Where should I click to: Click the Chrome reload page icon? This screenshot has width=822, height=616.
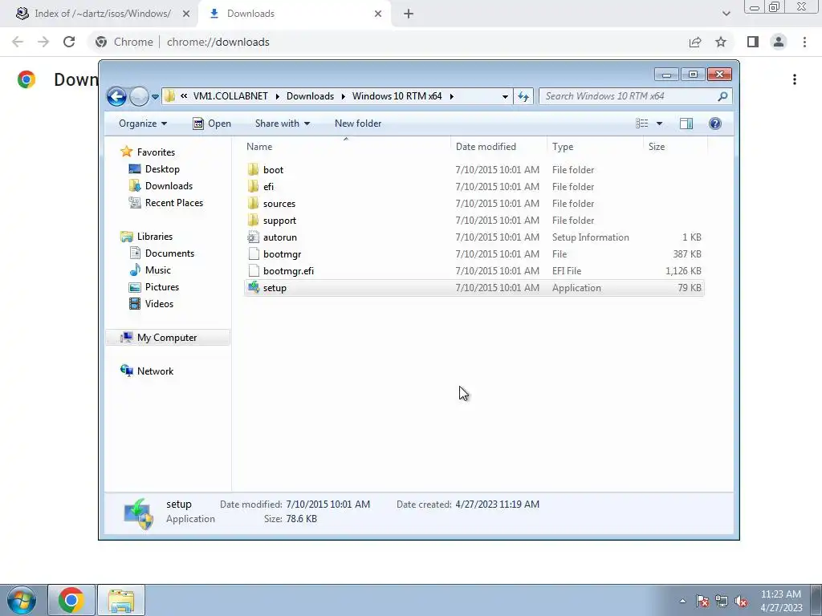point(69,42)
